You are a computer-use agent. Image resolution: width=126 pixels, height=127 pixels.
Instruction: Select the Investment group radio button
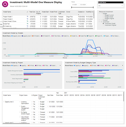pos(101,22)
